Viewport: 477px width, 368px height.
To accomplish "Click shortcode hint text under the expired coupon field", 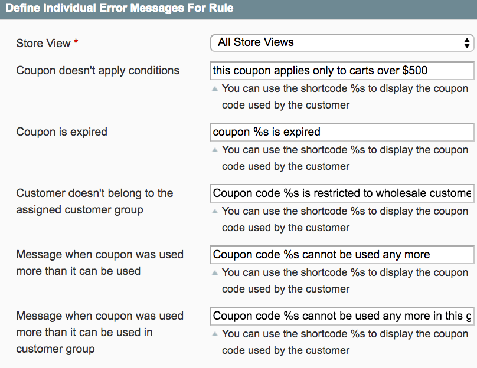I will pyautogui.click(x=345, y=158).
